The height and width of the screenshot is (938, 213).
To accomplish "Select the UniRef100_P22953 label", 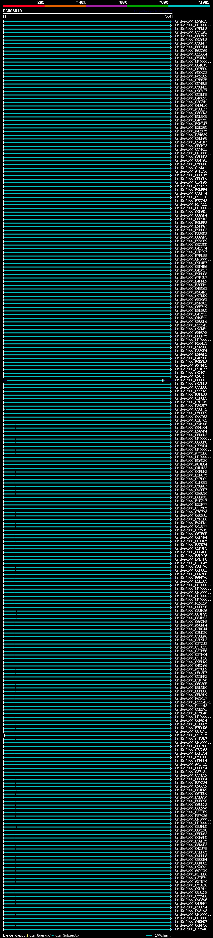I will (x=191, y=234).
